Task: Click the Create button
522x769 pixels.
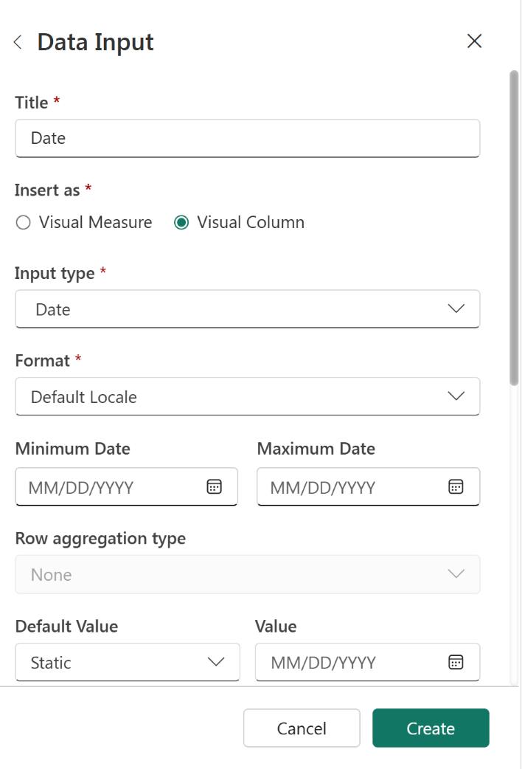Action: (431, 728)
